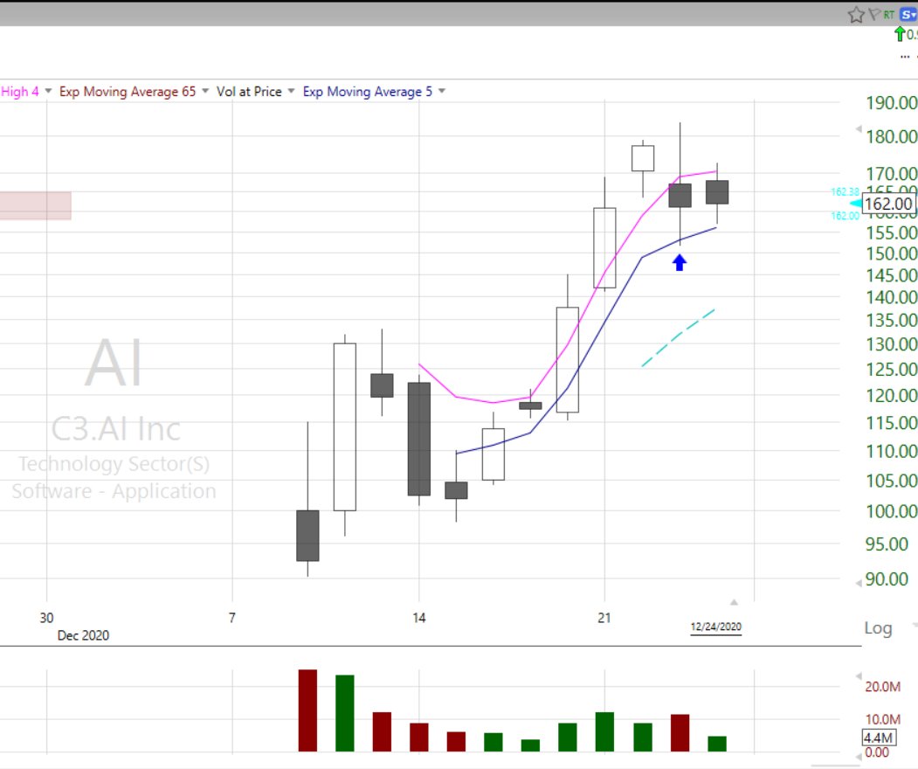The image size is (918, 769).
Task: Click the 162.00 price readout box
Action: pyautogui.click(x=887, y=204)
